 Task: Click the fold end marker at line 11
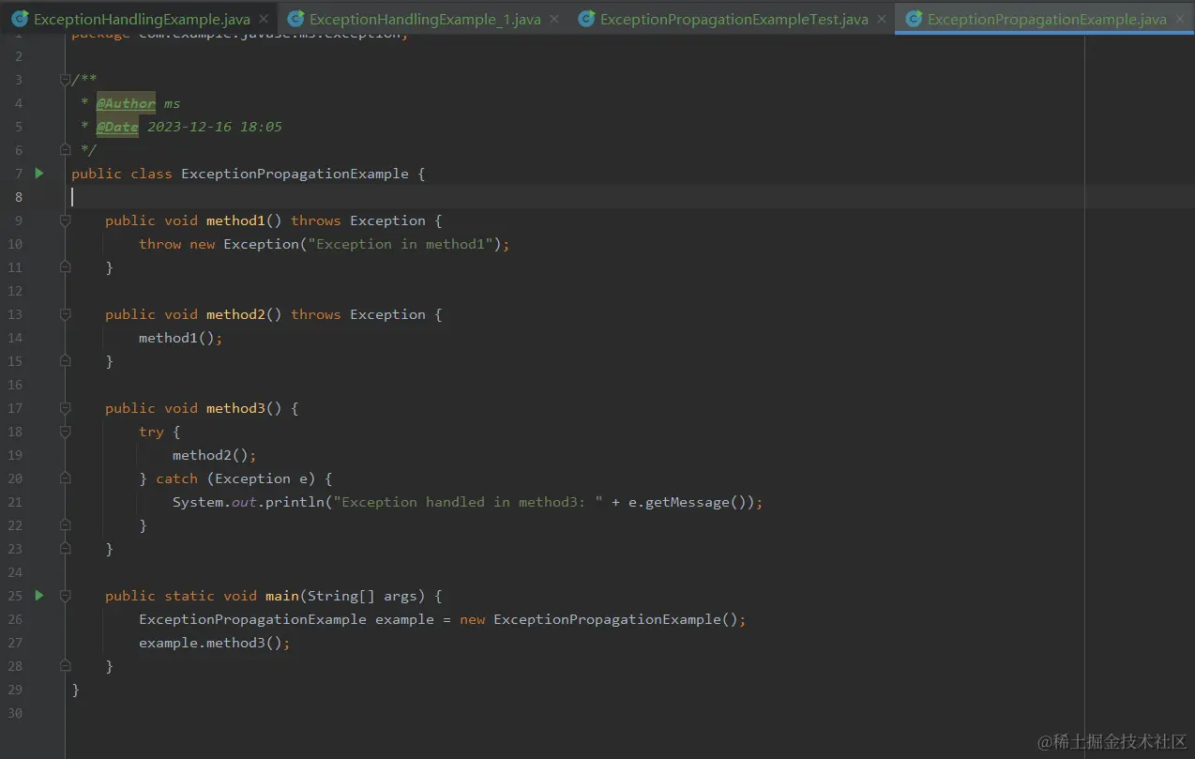[x=65, y=266]
